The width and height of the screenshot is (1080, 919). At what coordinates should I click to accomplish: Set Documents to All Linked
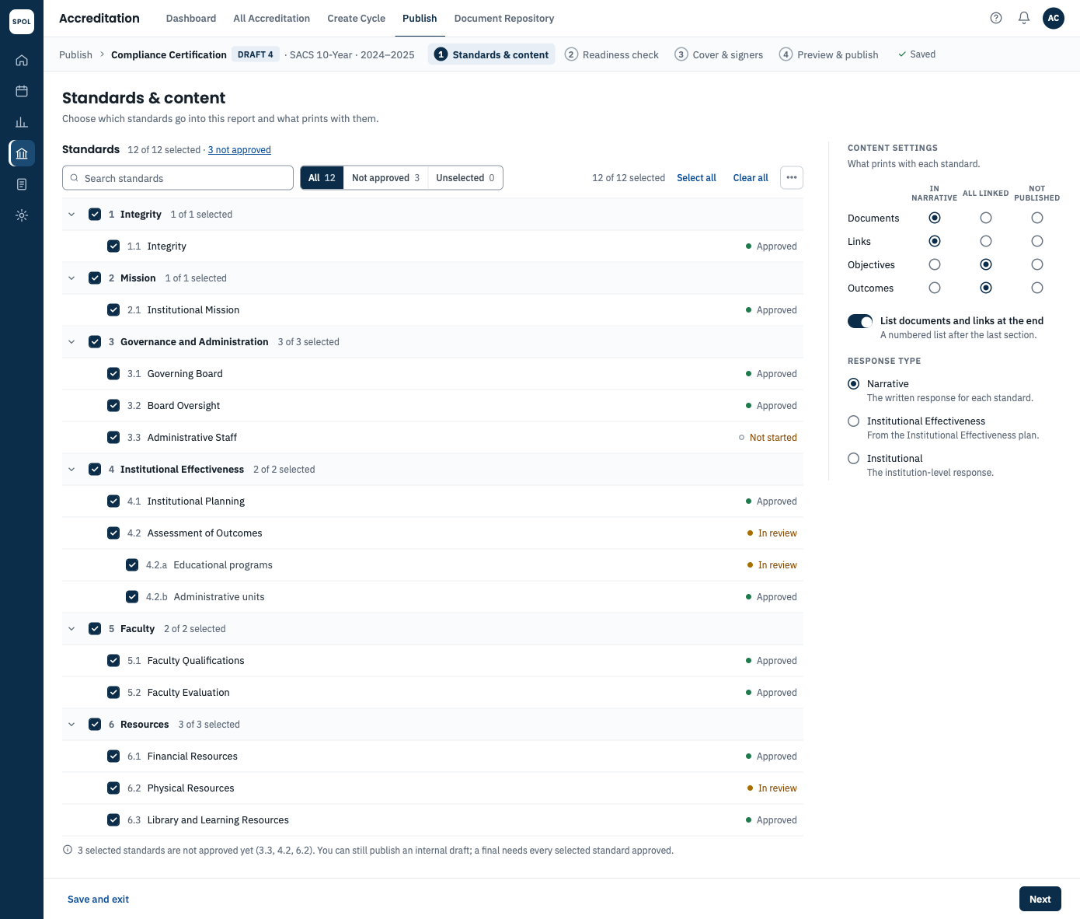click(986, 218)
